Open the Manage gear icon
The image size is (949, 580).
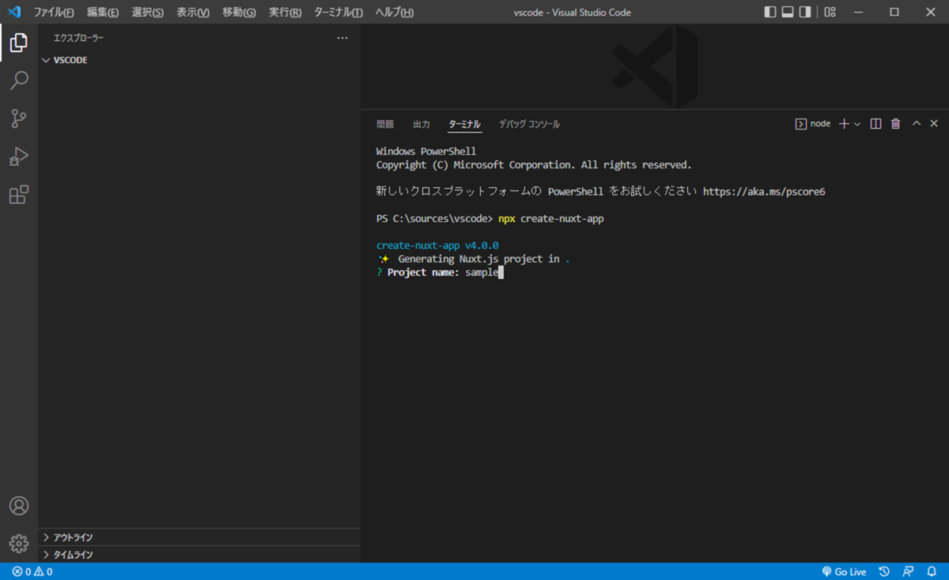click(x=19, y=544)
